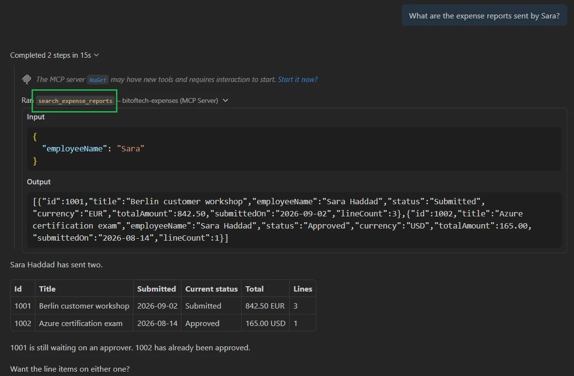Image resolution: width=574 pixels, height=376 pixels.
Task: Click the NuGet server badge
Action: (x=98, y=80)
